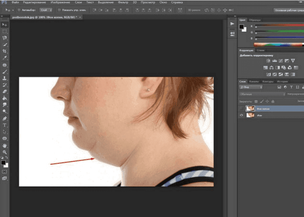Expand the blend mode Обычные dropdown
304x217 pixels.
pos(261,94)
